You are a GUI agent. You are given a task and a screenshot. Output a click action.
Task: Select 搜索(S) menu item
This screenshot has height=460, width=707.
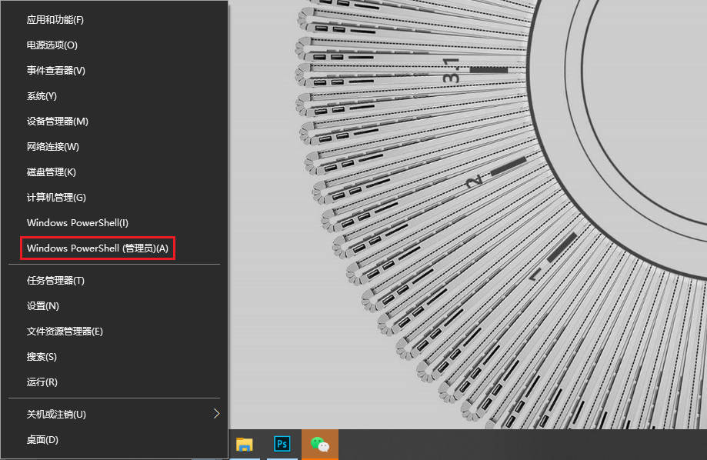pos(114,357)
